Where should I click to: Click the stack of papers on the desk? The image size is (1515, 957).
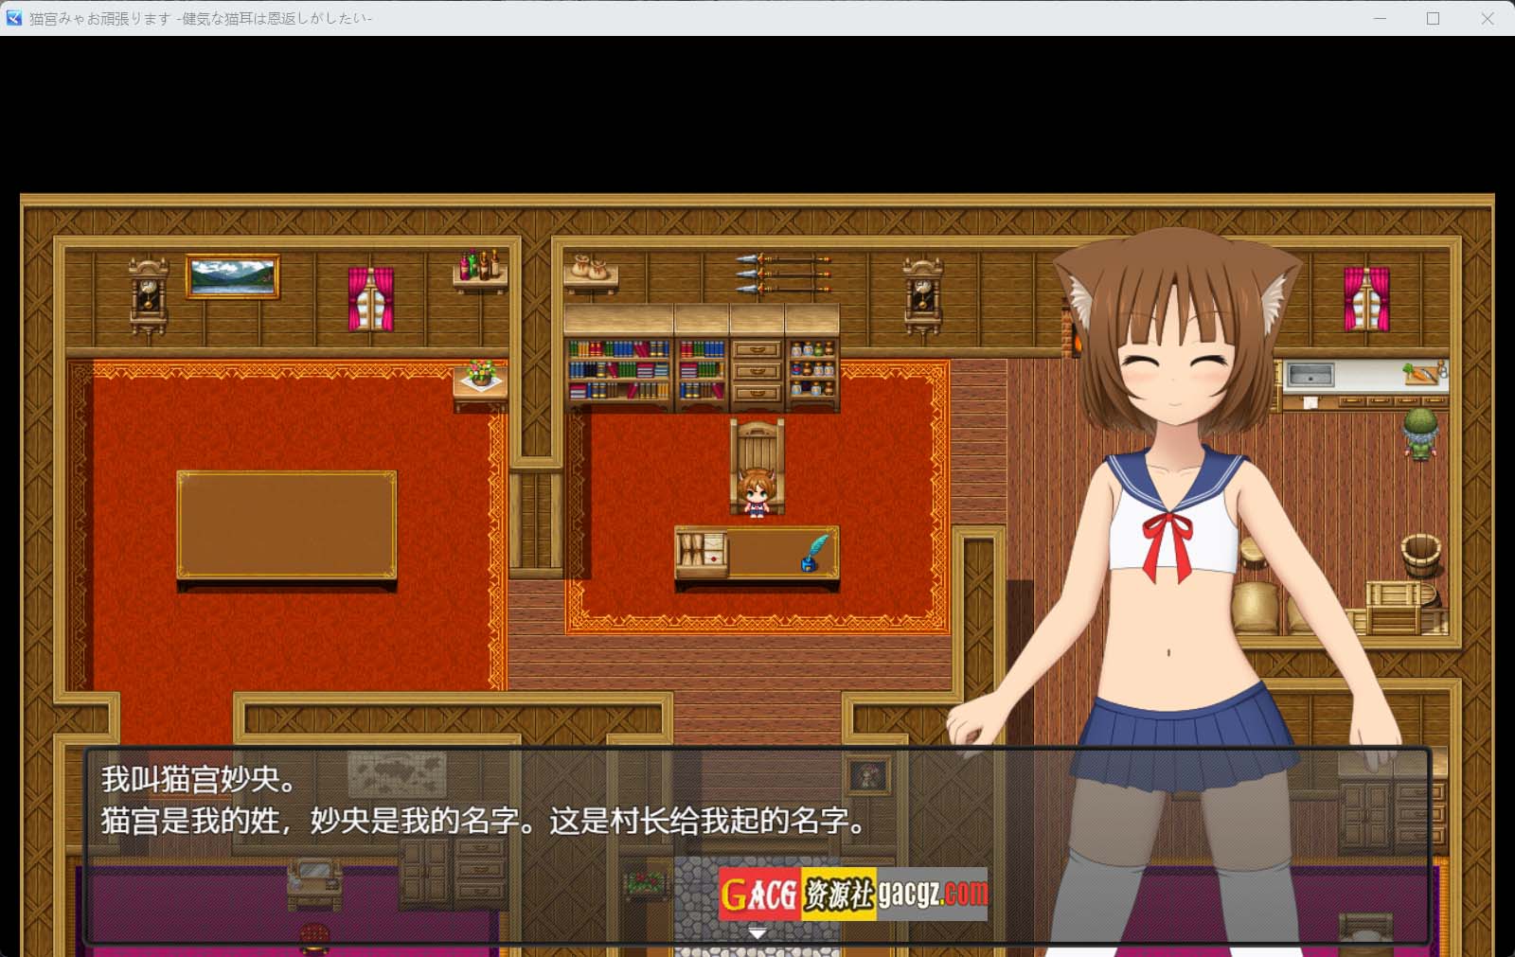tap(702, 553)
